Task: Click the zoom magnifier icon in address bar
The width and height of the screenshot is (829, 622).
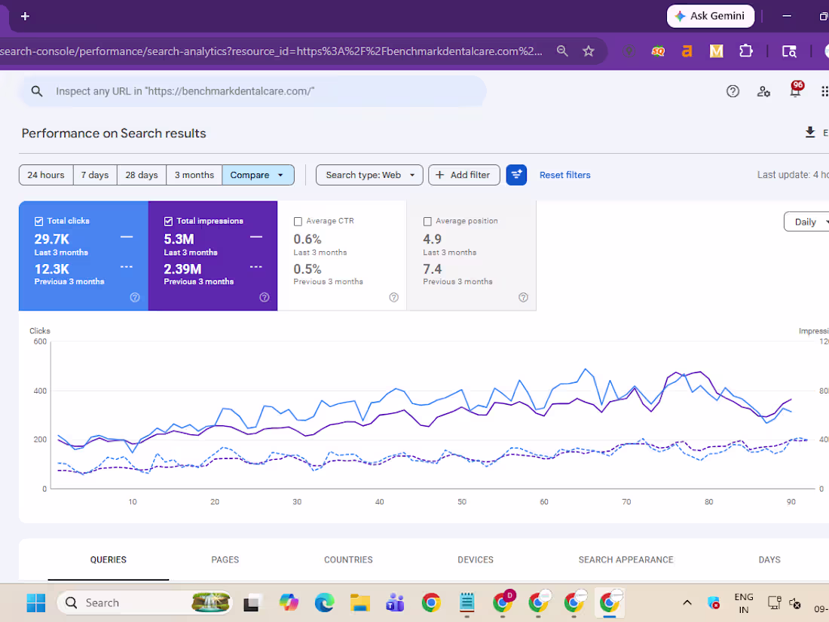Action: (x=562, y=51)
